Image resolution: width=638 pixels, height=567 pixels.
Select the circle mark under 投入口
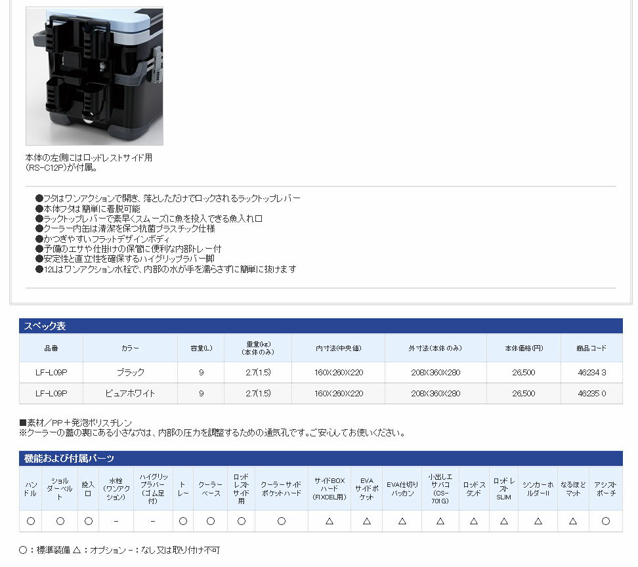coord(88,521)
